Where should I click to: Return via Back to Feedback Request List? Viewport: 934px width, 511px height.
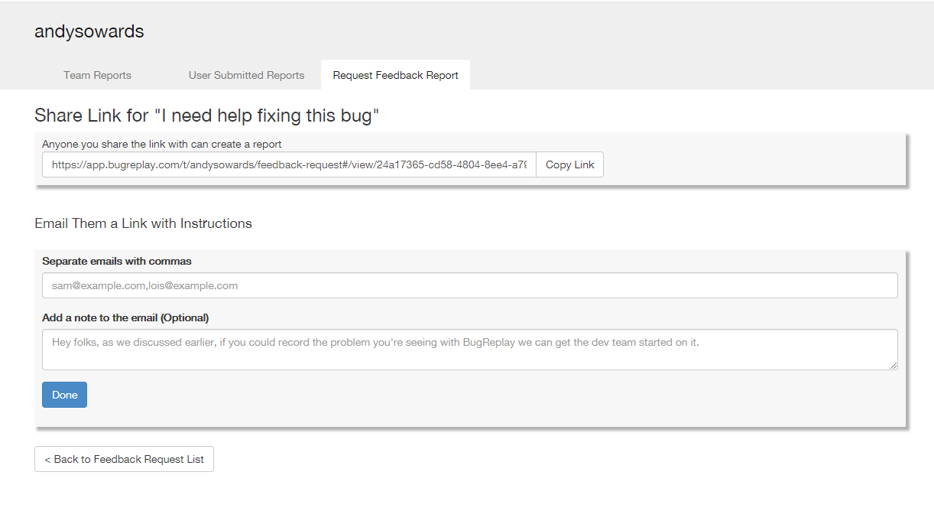pos(124,459)
